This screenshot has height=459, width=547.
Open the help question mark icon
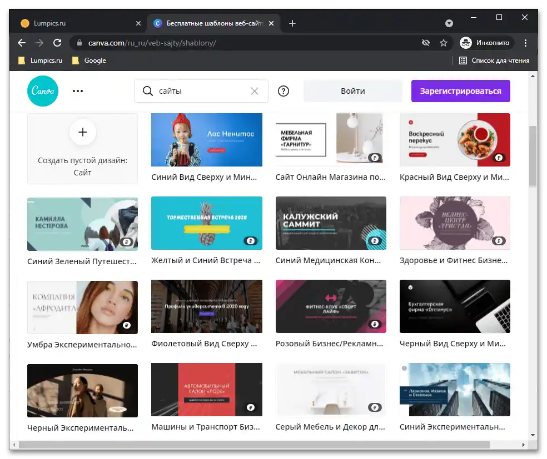coord(284,91)
